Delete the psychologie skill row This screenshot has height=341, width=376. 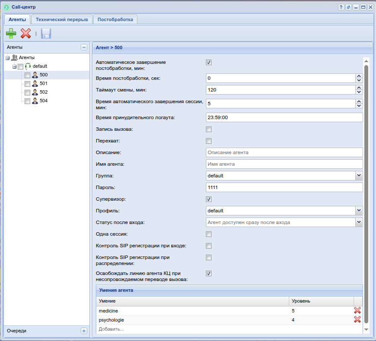pos(357,319)
